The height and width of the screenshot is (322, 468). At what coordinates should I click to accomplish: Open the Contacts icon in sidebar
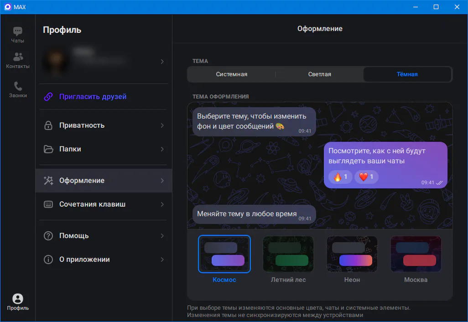(x=18, y=57)
